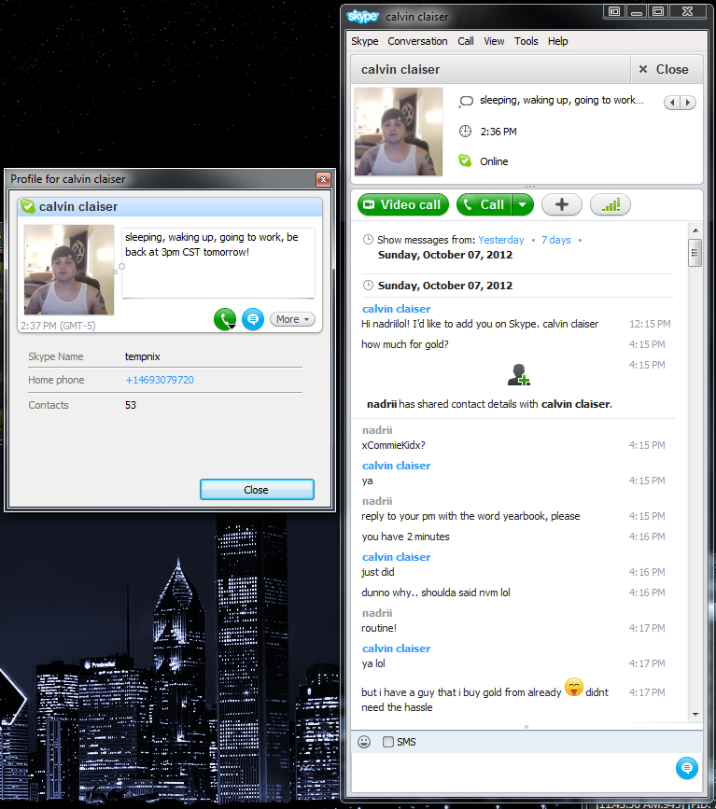Image resolution: width=716 pixels, height=809 pixels.
Task: Open the call quality signal bars icon
Action: [611, 205]
